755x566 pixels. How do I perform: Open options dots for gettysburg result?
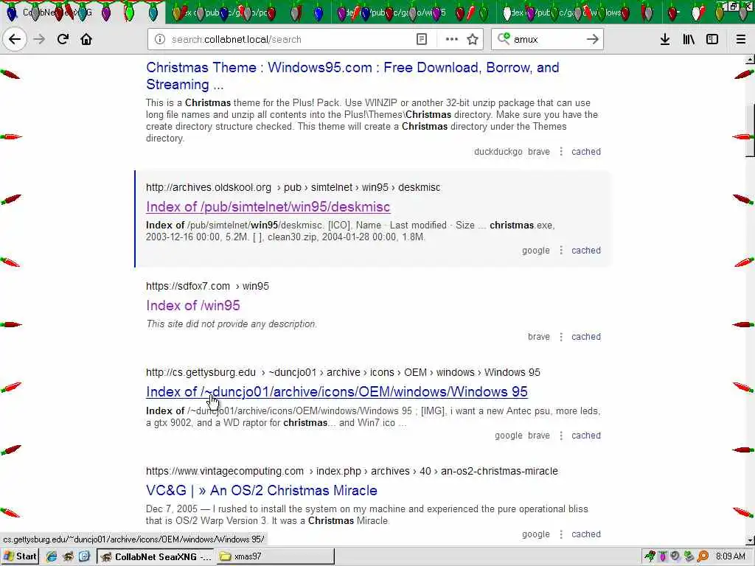[x=561, y=435]
